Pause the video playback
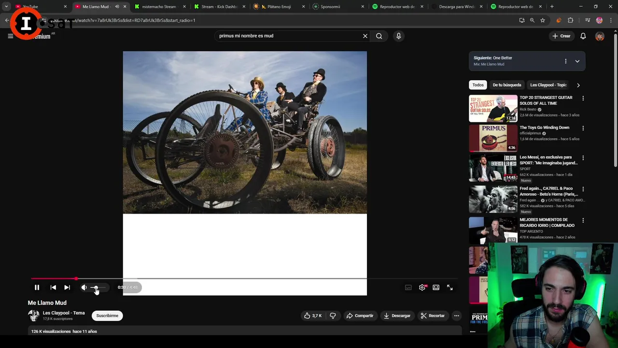The height and width of the screenshot is (348, 618). click(37, 288)
